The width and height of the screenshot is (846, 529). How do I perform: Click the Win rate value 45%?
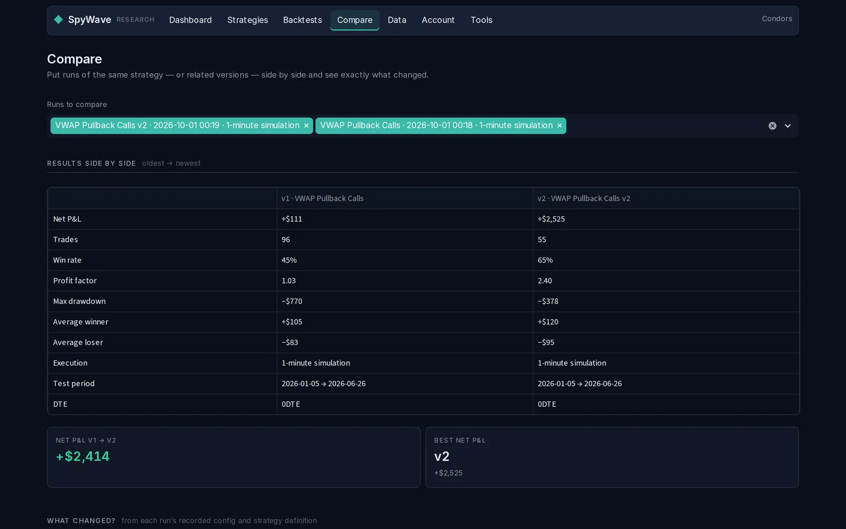tap(289, 260)
